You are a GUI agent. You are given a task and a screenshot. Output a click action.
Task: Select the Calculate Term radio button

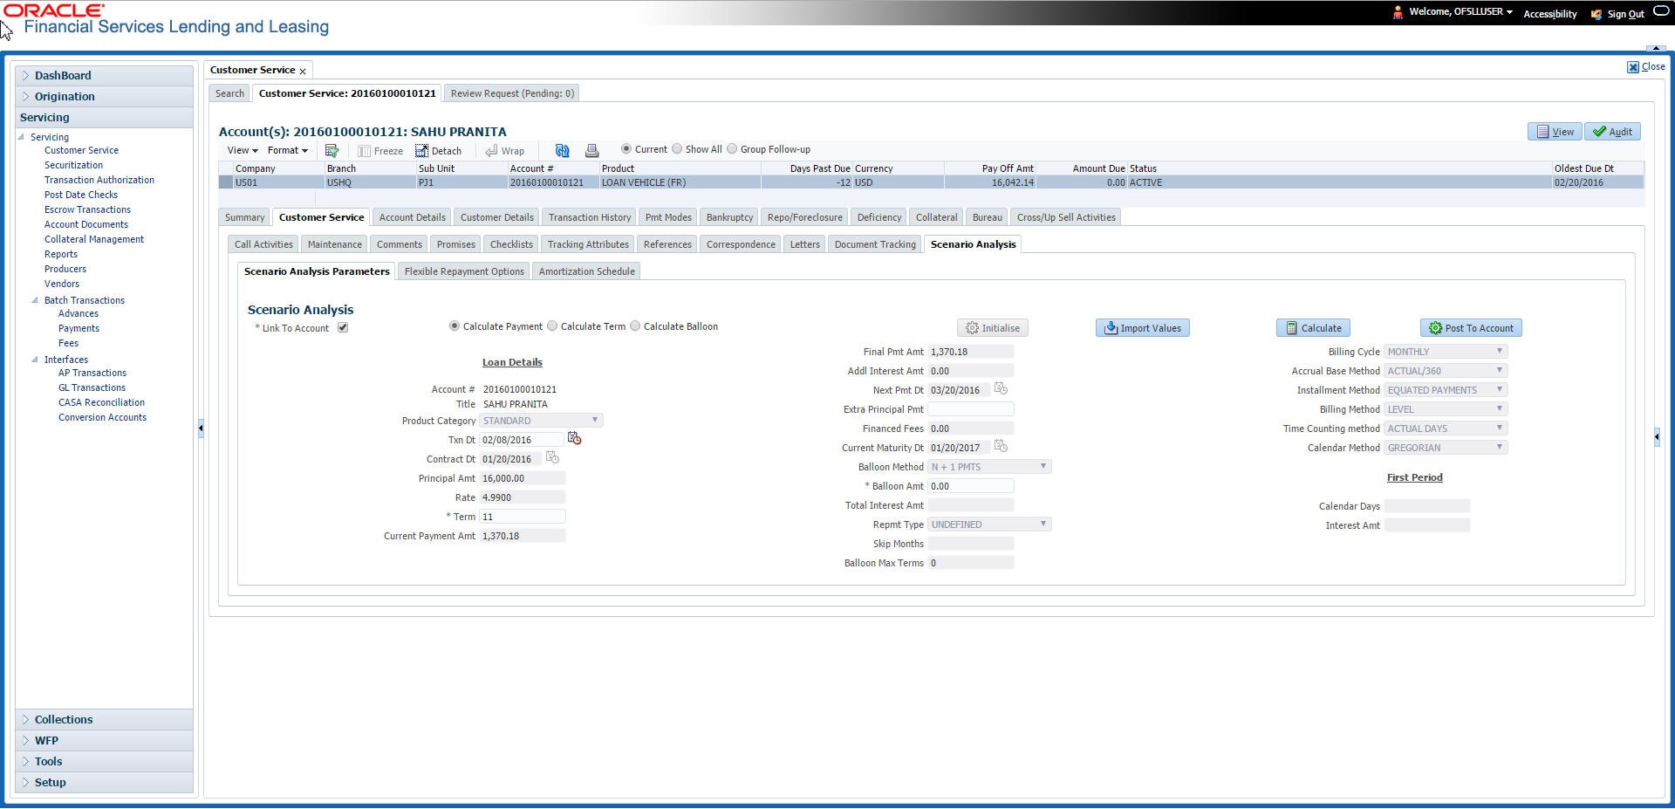coord(552,326)
